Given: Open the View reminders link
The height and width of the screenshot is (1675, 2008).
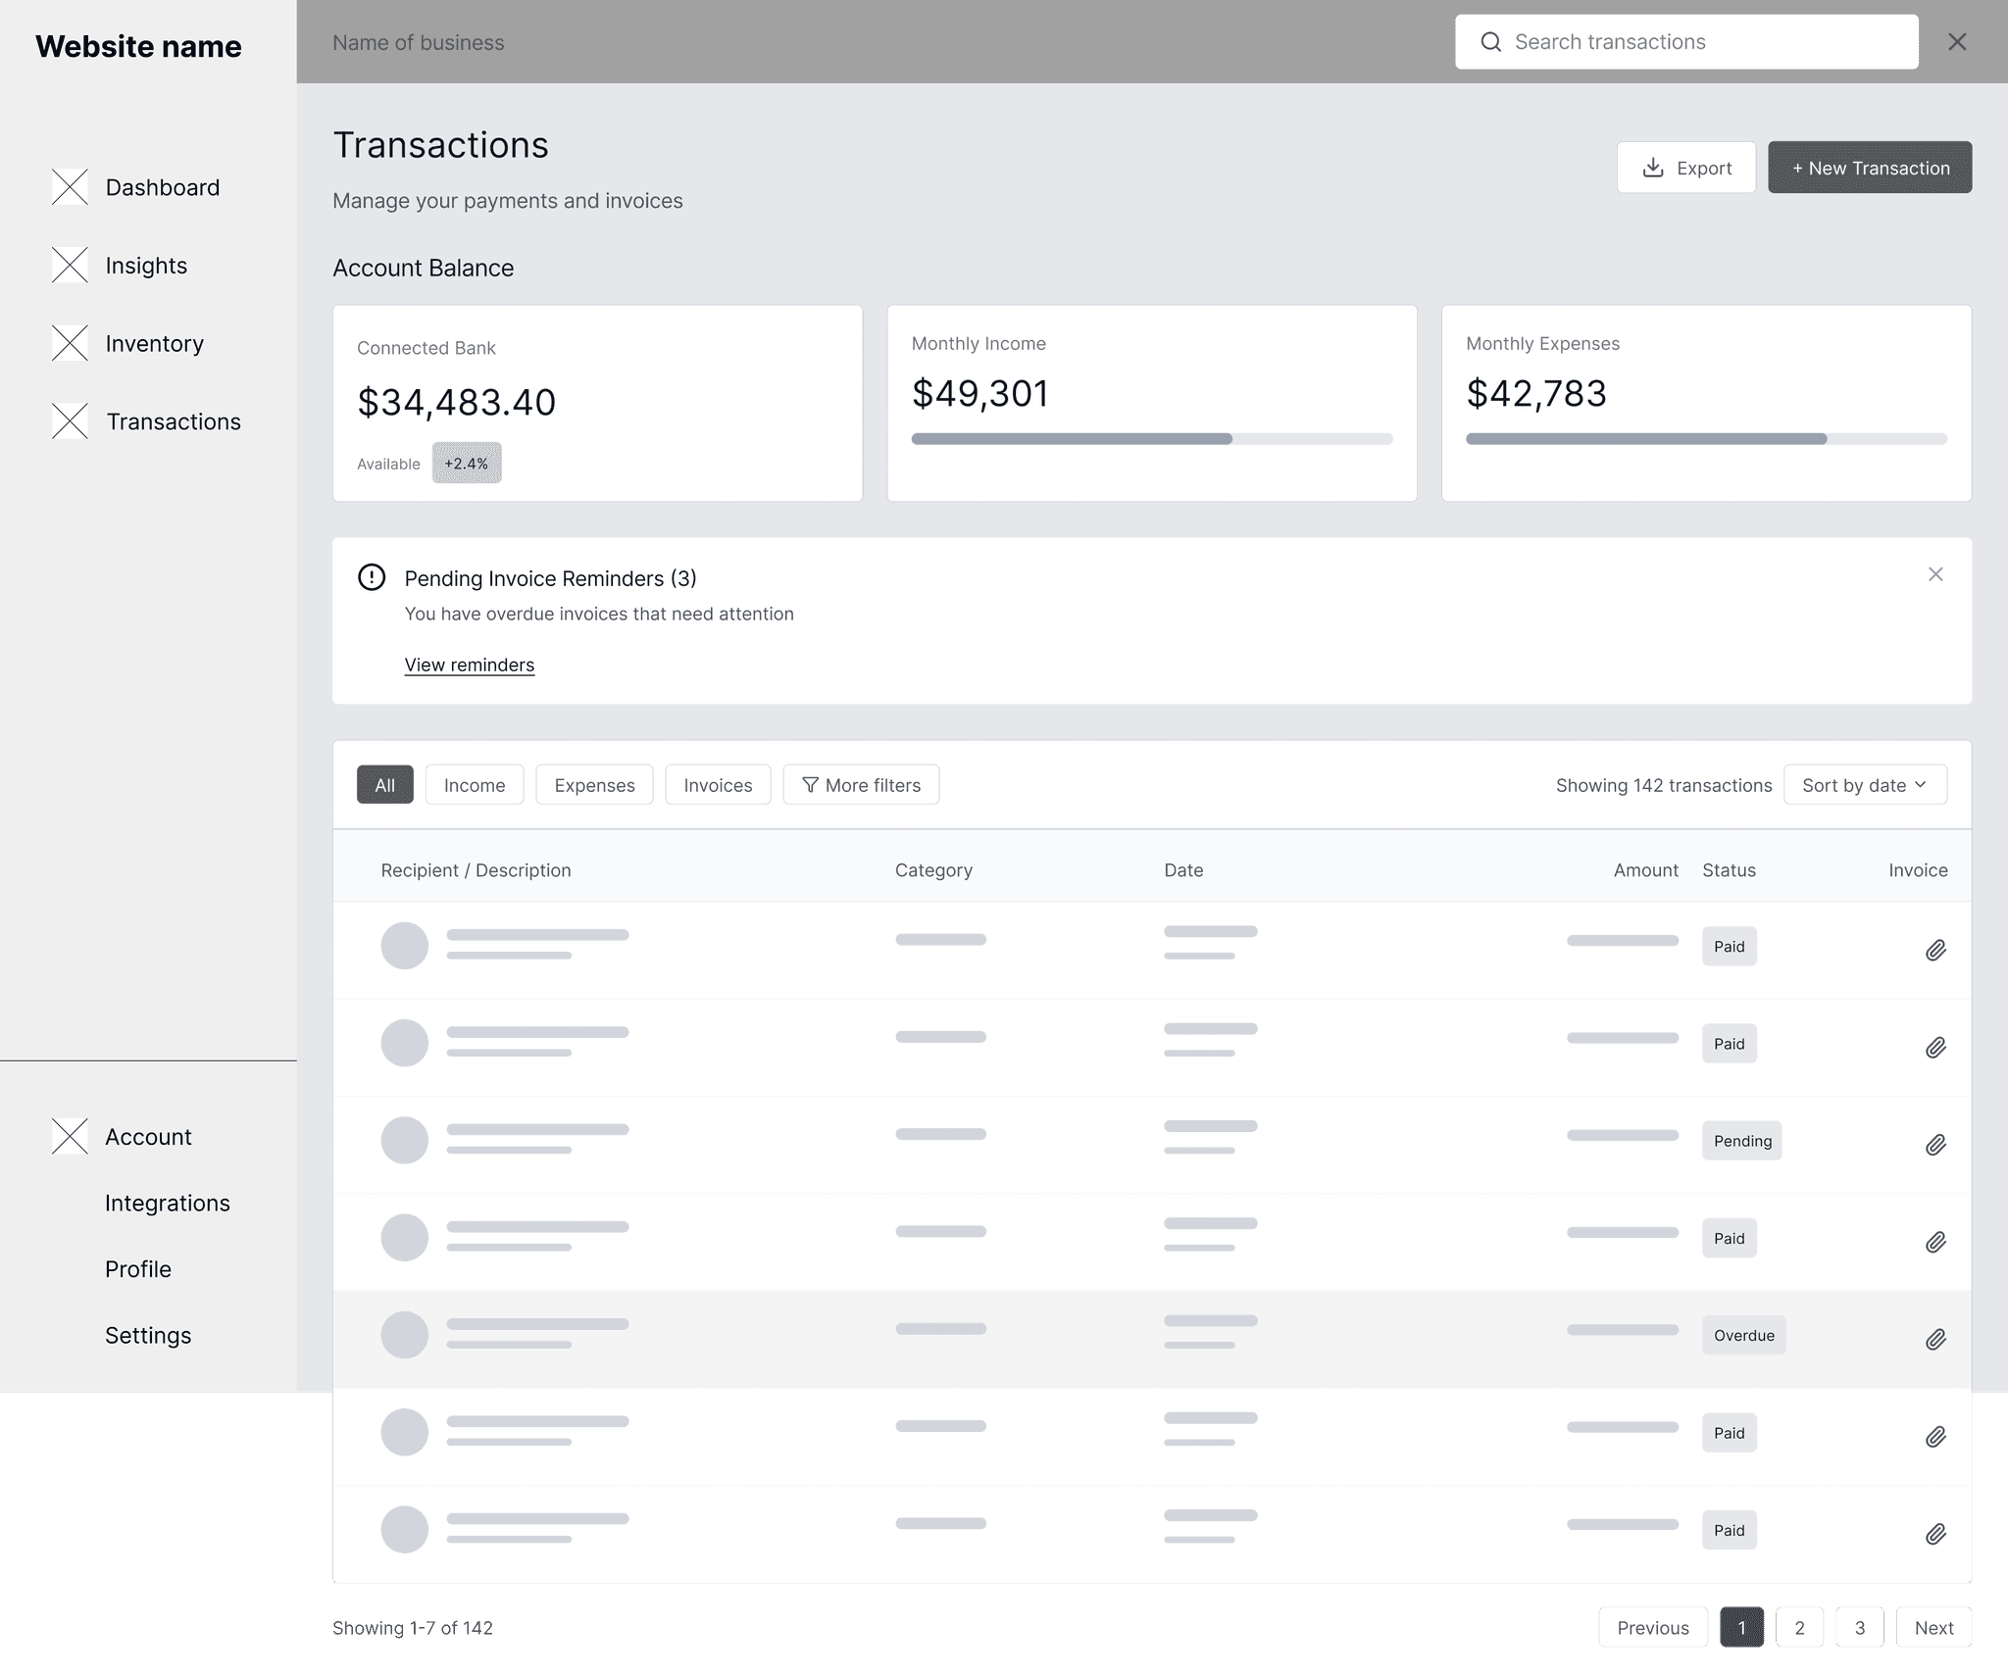Looking at the screenshot, I should pos(470,665).
